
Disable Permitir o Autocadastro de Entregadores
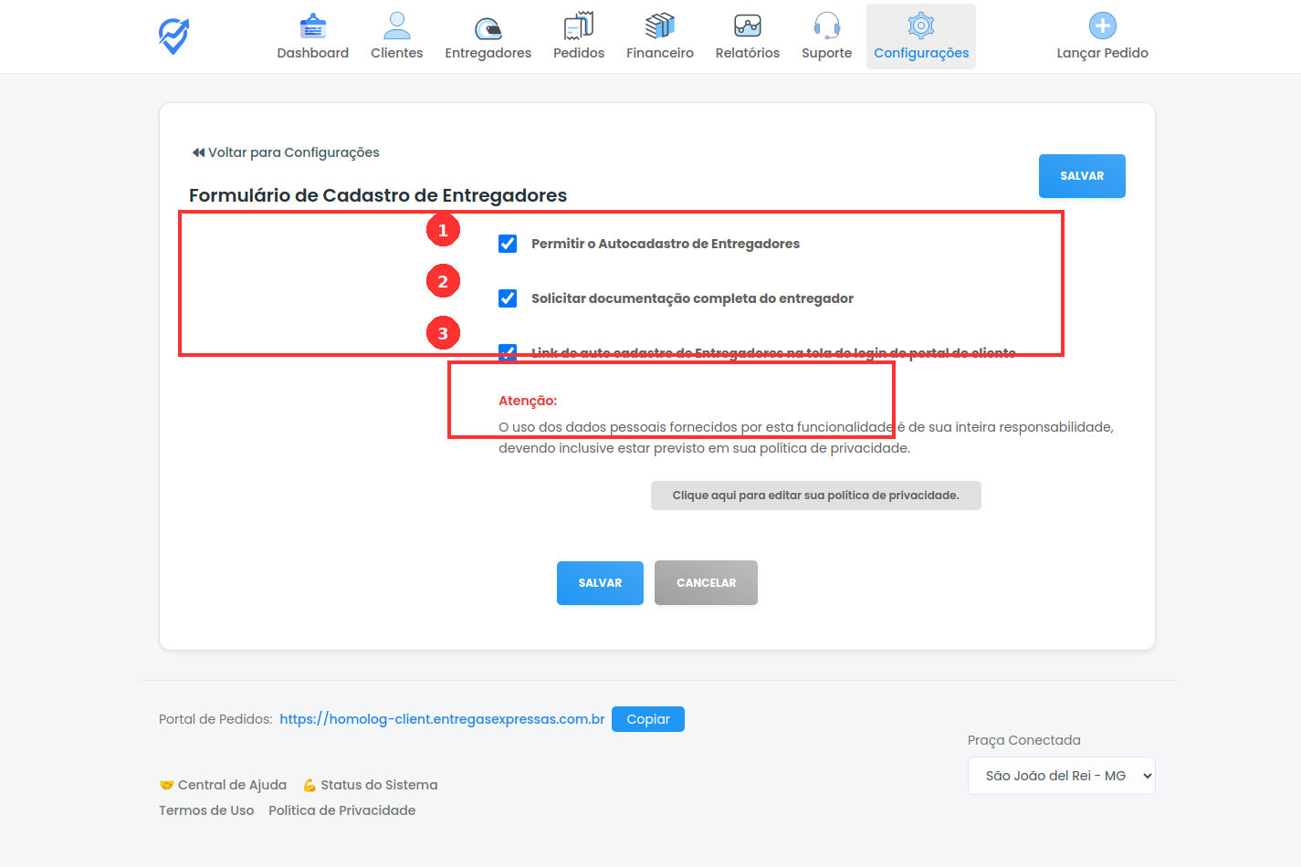[x=507, y=244]
